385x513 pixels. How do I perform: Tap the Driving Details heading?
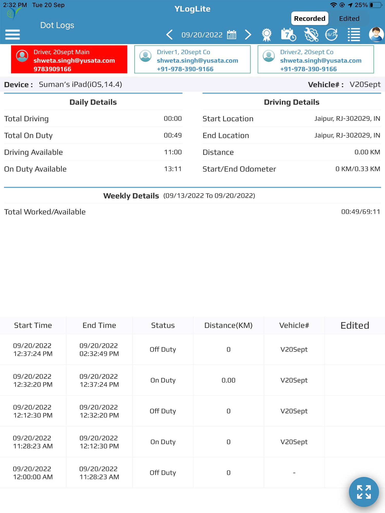[x=292, y=102]
